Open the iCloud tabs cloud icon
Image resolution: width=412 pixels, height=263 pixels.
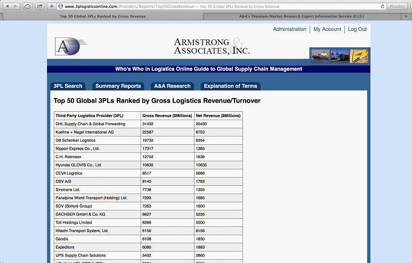click(28, 6)
